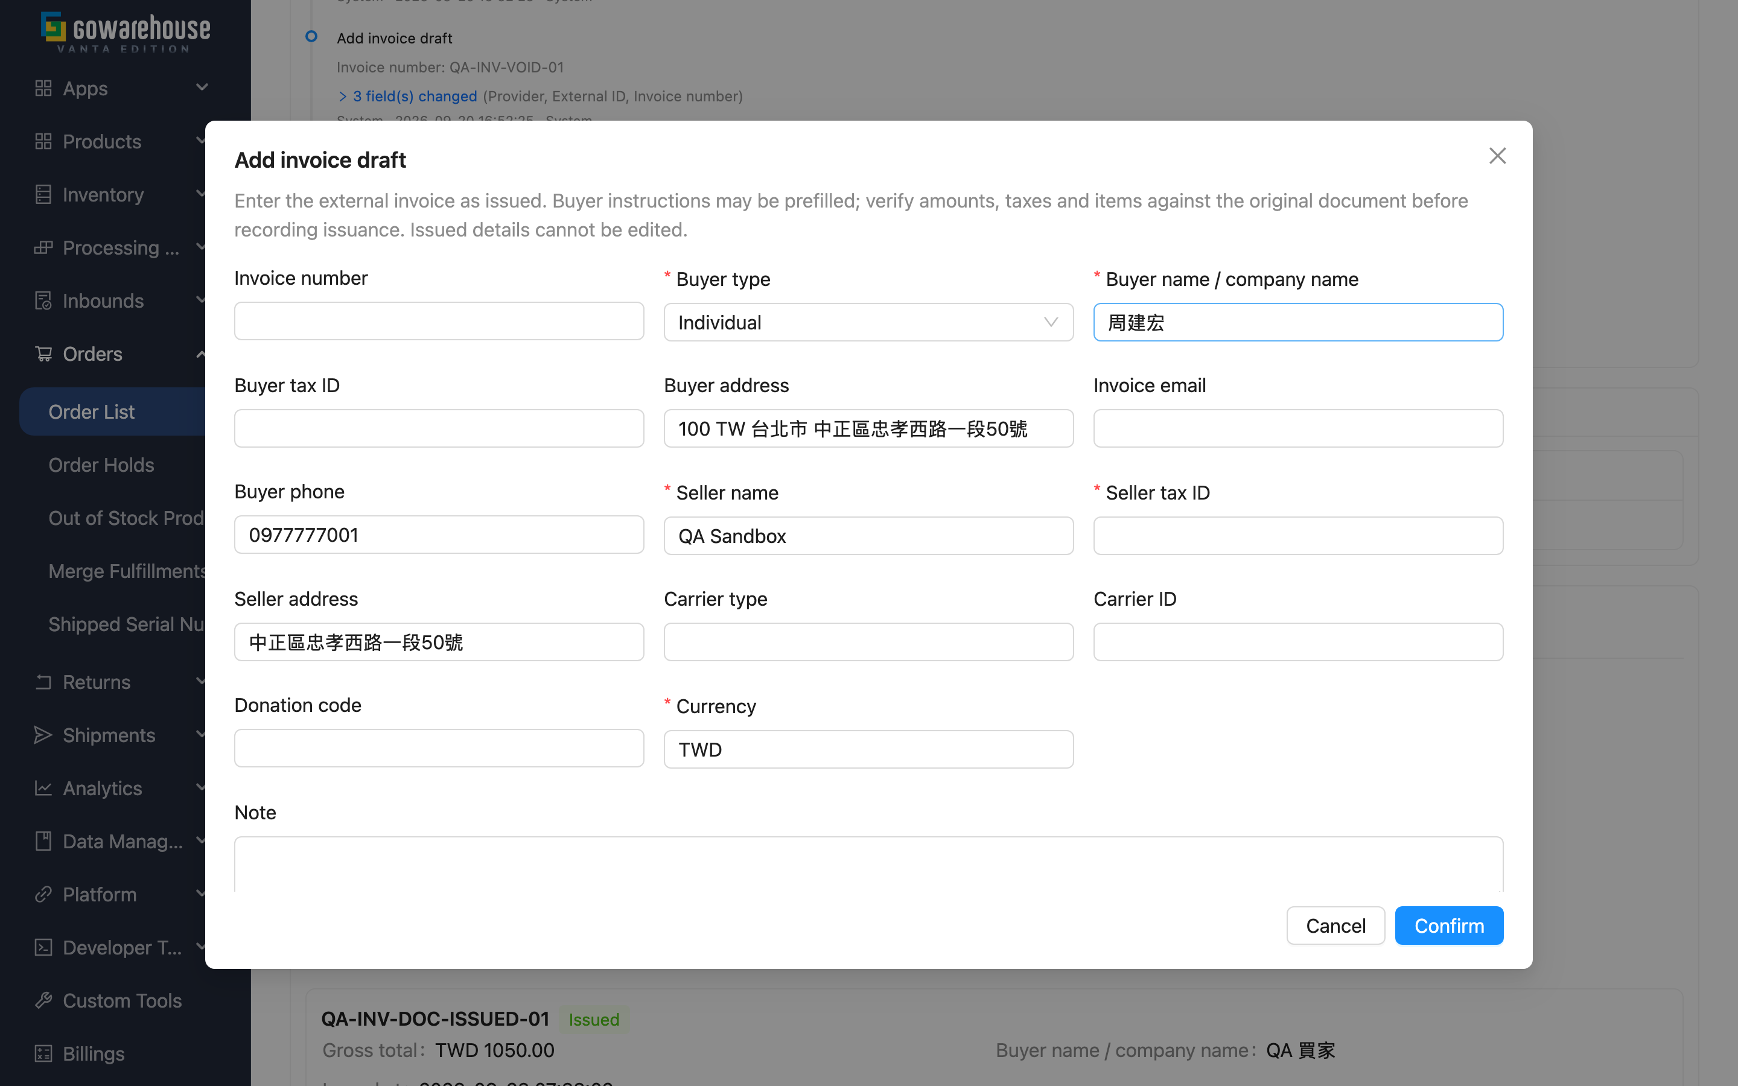Expand 3 field(s) changed details

[x=407, y=97]
